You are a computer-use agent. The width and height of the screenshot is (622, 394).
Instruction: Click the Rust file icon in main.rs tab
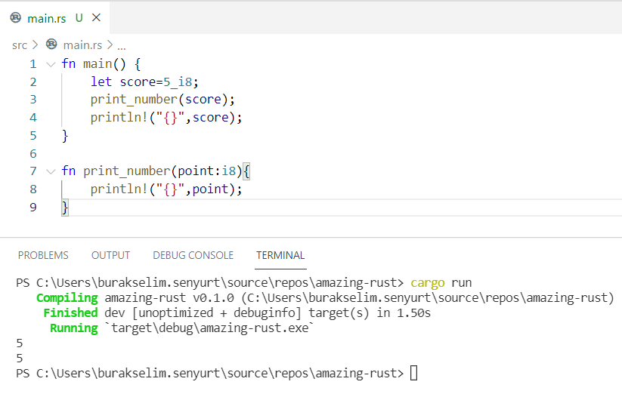[x=15, y=17]
